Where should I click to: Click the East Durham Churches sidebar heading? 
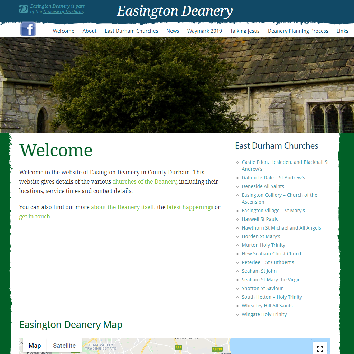point(277,146)
